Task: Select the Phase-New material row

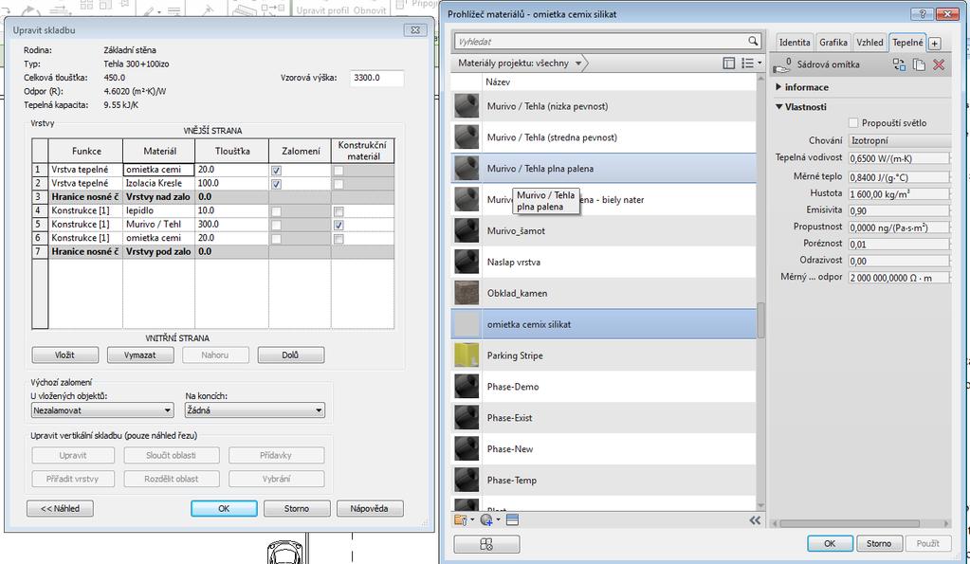Action: point(604,448)
